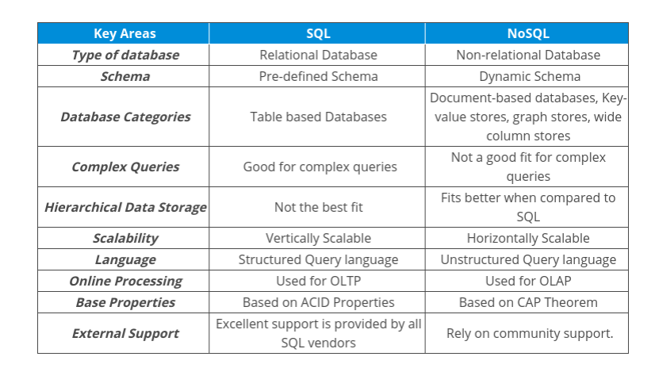Click the Horizontally Scalable cell
This screenshot has height=372, width=655.
pos(527,238)
